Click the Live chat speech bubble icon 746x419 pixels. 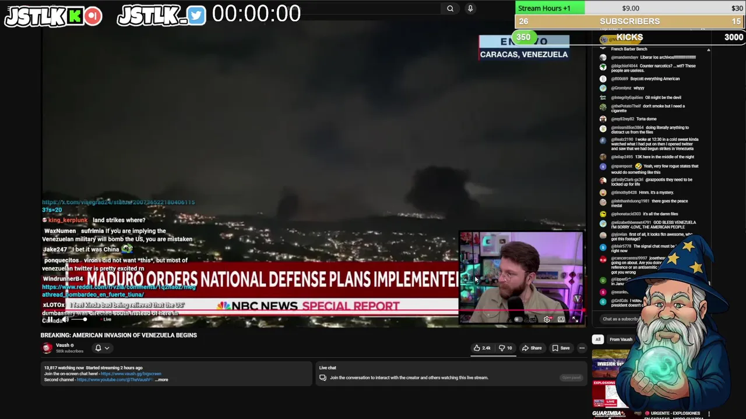[322, 378]
